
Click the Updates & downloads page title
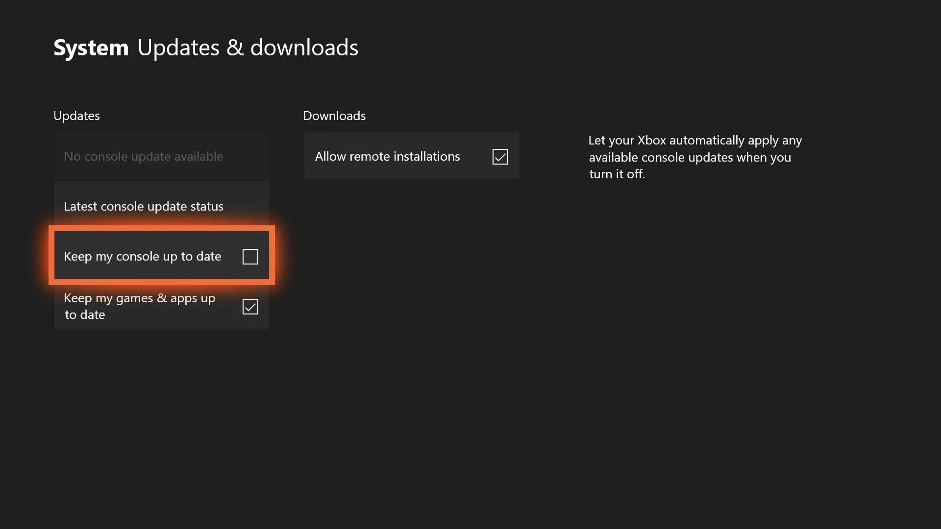pos(248,48)
